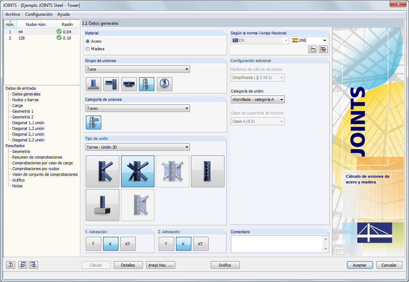Set 2. Alineación to KT

(x=201, y=244)
